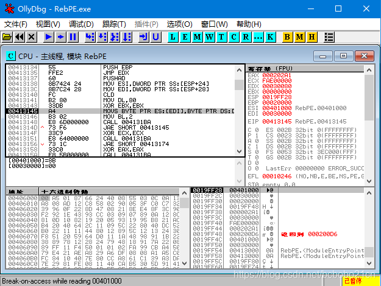Click the Trace into toolbar icon

point(115,37)
